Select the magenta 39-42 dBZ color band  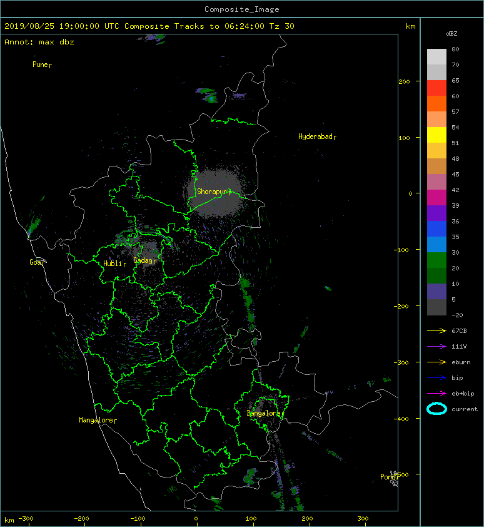[436, 198]
